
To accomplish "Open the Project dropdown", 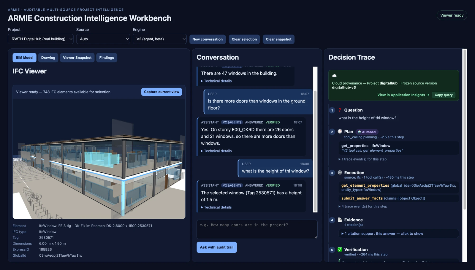I will [x=41, y=39].
